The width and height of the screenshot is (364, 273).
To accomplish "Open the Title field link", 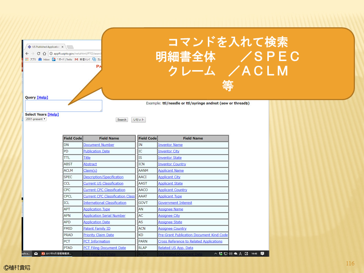I will tap(87, 158).
